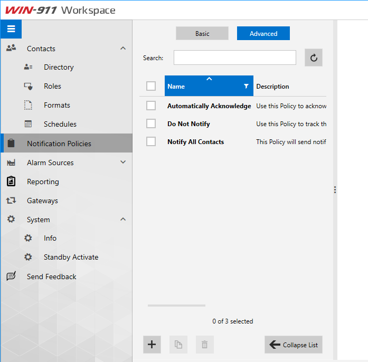Viewport: 368px width, 362px height.
Task: Collapse the System section
Action: 123,219
